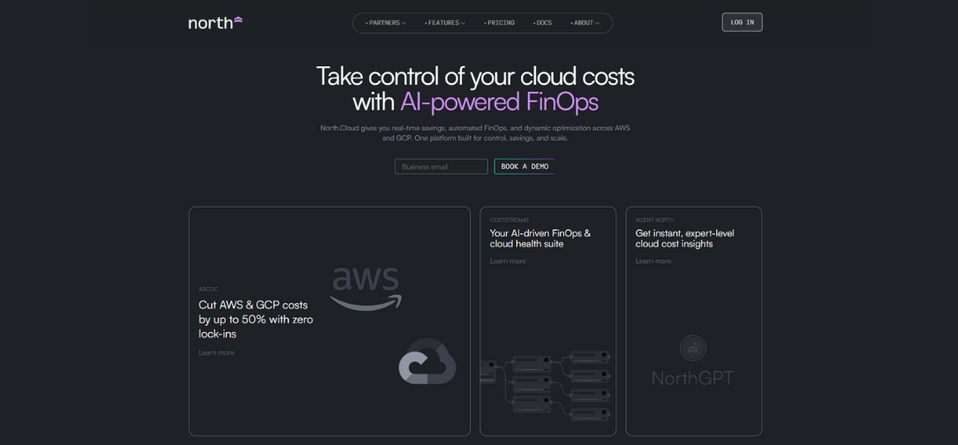958x445 pixels.
Task: Click the AWS logo graphic
Action: [x=366, y=288]
